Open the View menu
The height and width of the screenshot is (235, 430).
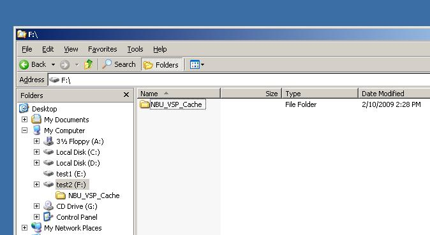click(x=71, y=49)
